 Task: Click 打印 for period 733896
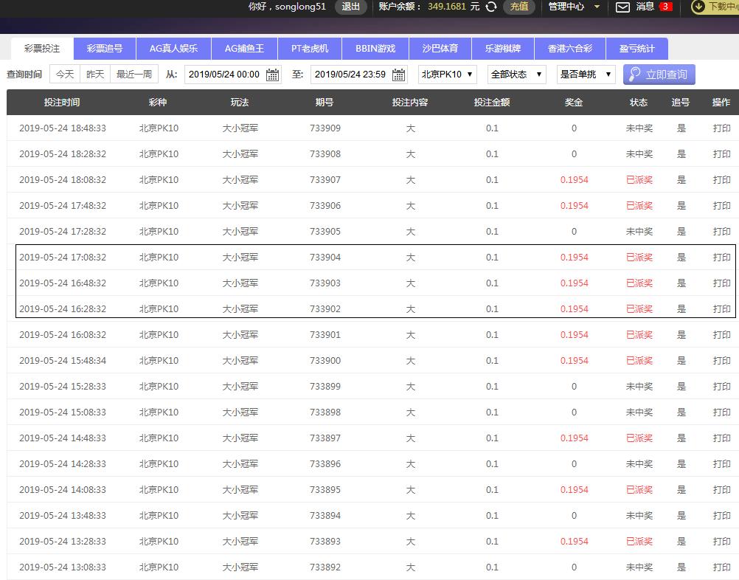pos(721,464)
